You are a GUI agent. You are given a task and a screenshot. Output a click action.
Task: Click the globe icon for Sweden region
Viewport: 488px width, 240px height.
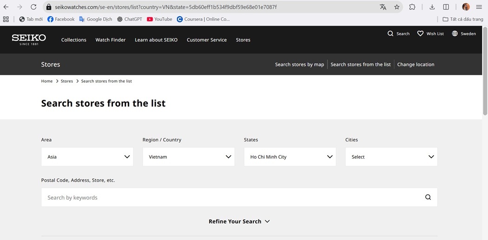[x=455, y=33]
